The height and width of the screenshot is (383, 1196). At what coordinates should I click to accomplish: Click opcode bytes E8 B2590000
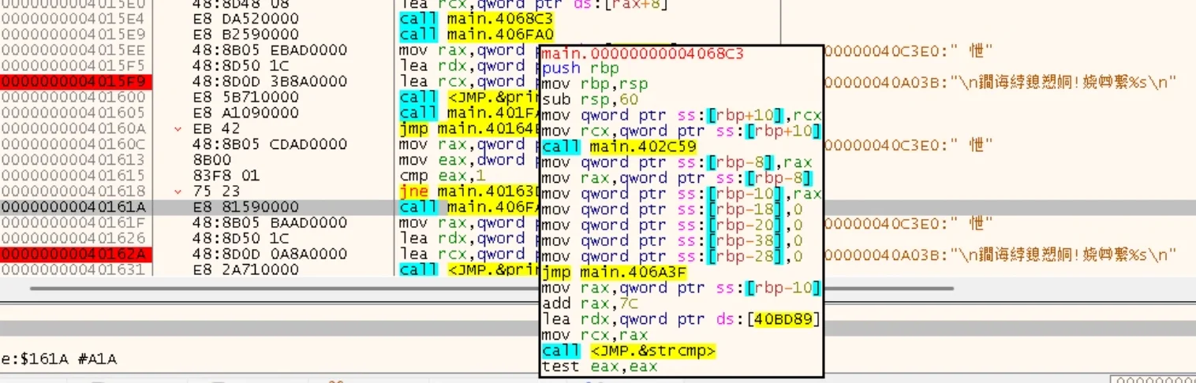[x=246, y=35]
